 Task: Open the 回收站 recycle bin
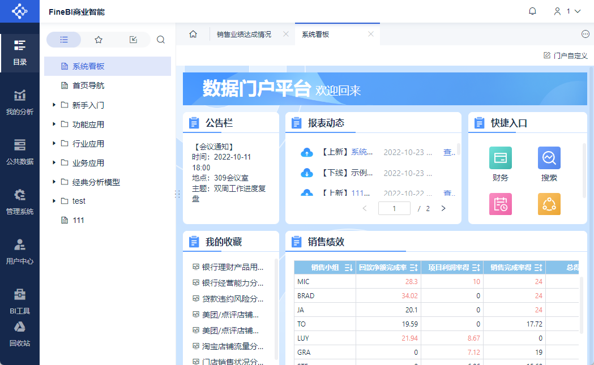[x=20, y=334]
